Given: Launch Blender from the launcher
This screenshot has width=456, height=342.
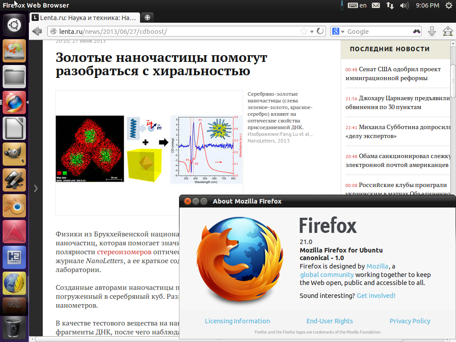Looking at the screenshot, I should click(14, 206).
